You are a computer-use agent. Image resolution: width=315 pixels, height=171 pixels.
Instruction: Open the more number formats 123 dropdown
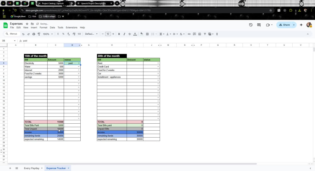(x=79, y=34)
